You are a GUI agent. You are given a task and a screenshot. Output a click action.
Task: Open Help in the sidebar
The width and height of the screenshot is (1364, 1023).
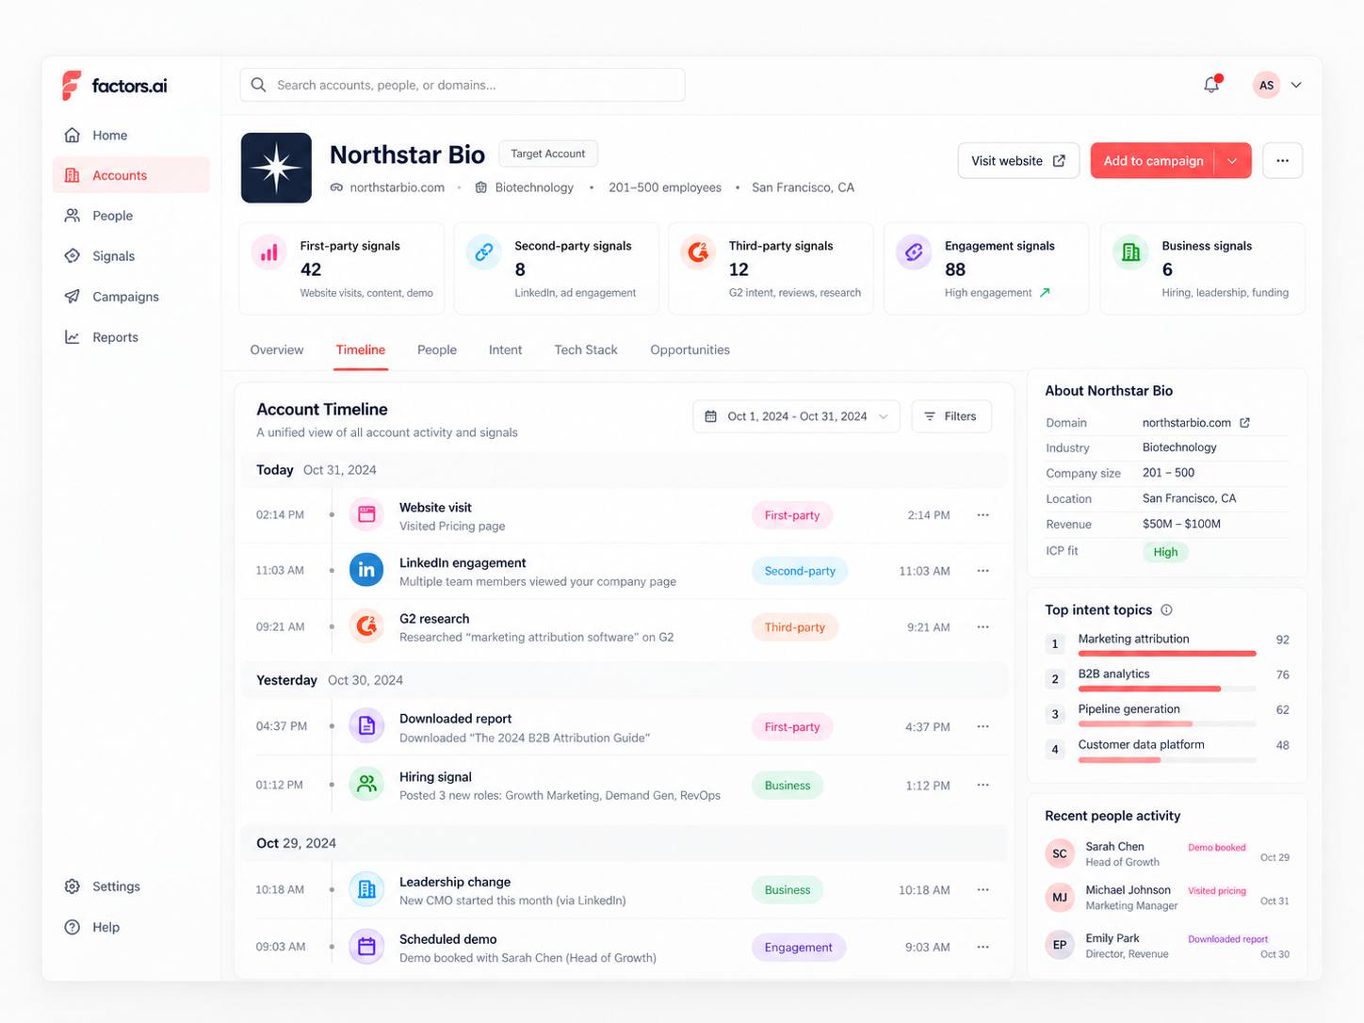pos(131,927)
